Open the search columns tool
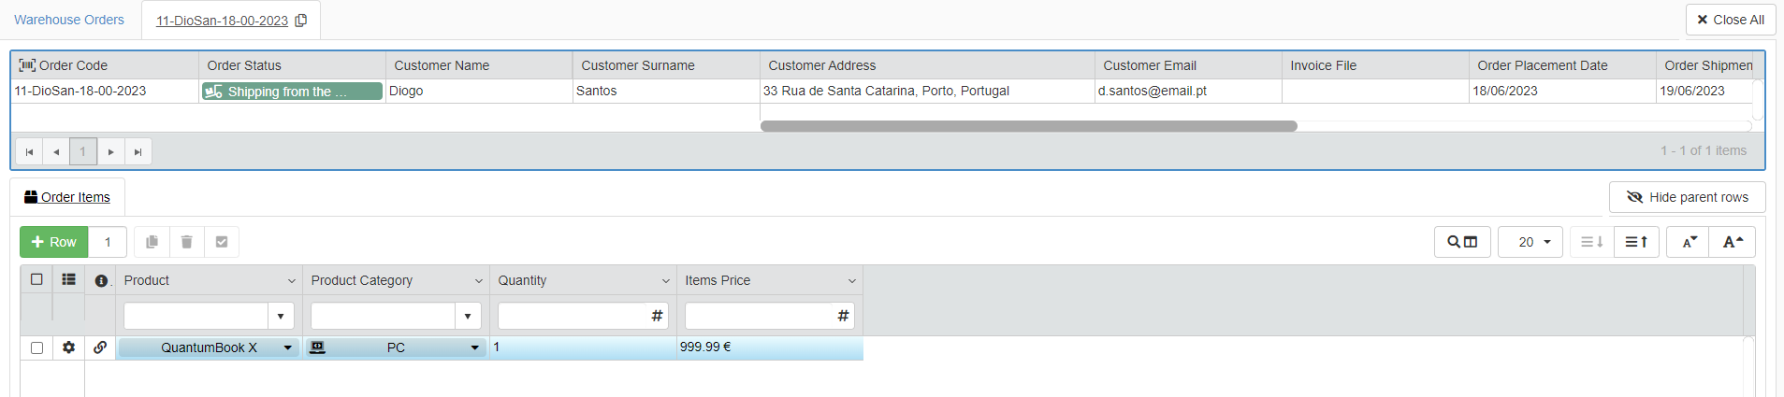 click(1461, 242)
